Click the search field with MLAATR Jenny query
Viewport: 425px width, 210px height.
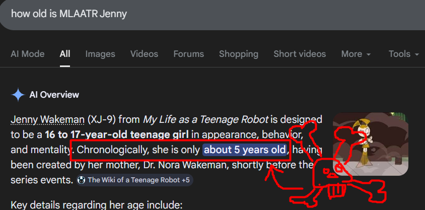point(201,14)
